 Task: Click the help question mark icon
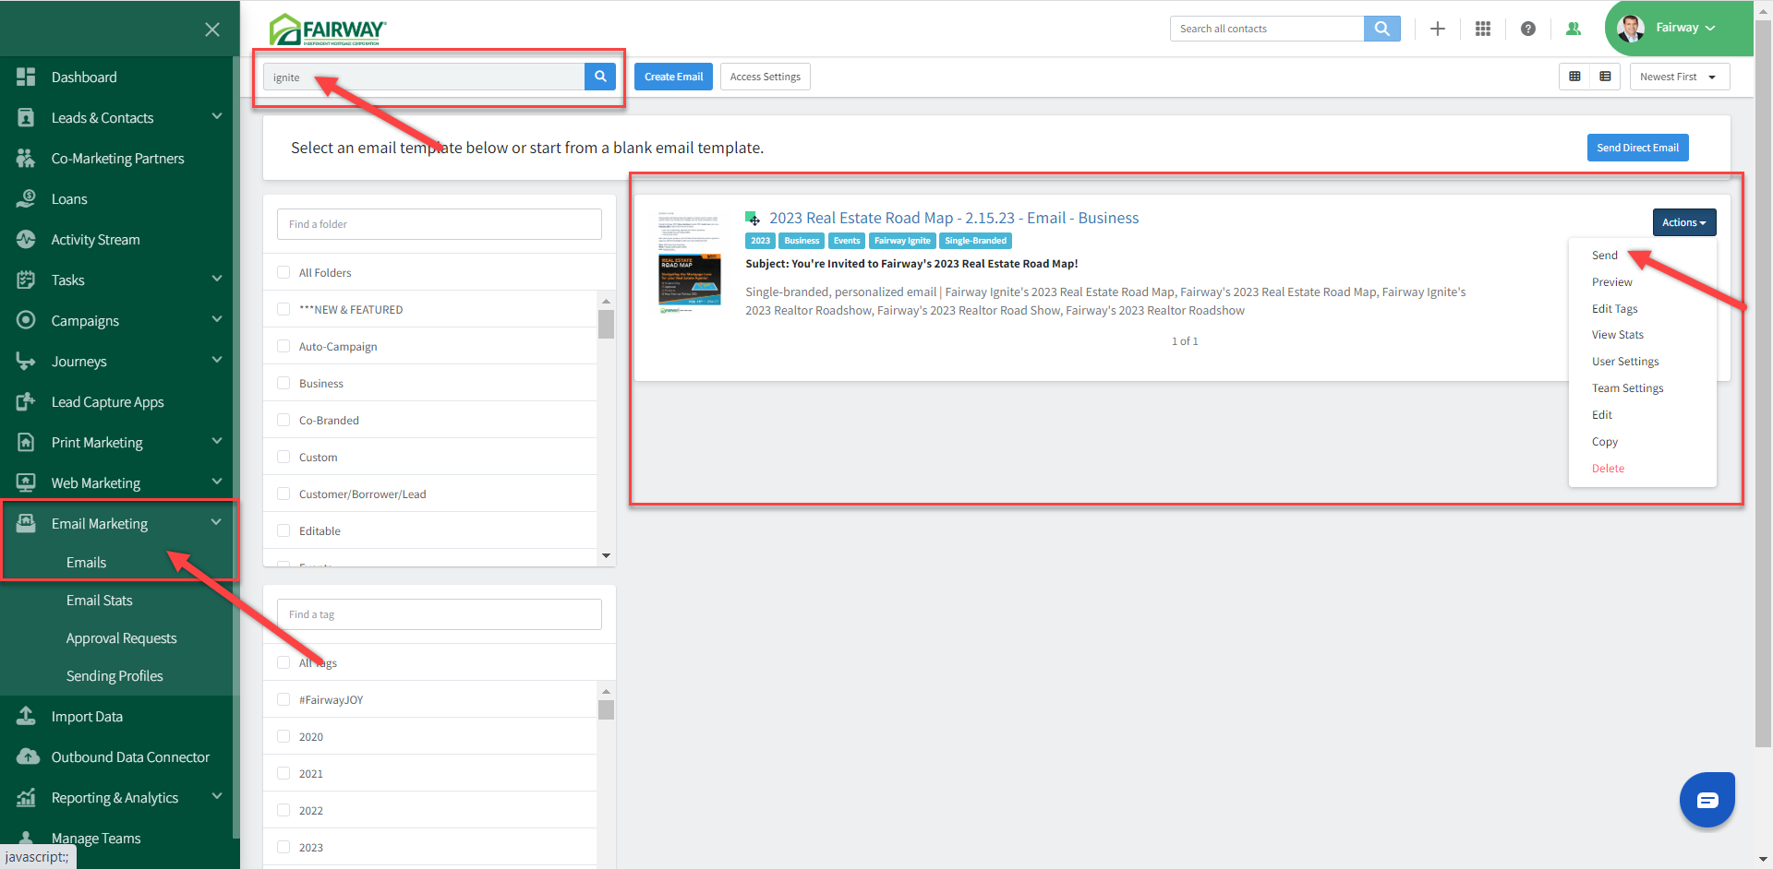point(1528,29)
